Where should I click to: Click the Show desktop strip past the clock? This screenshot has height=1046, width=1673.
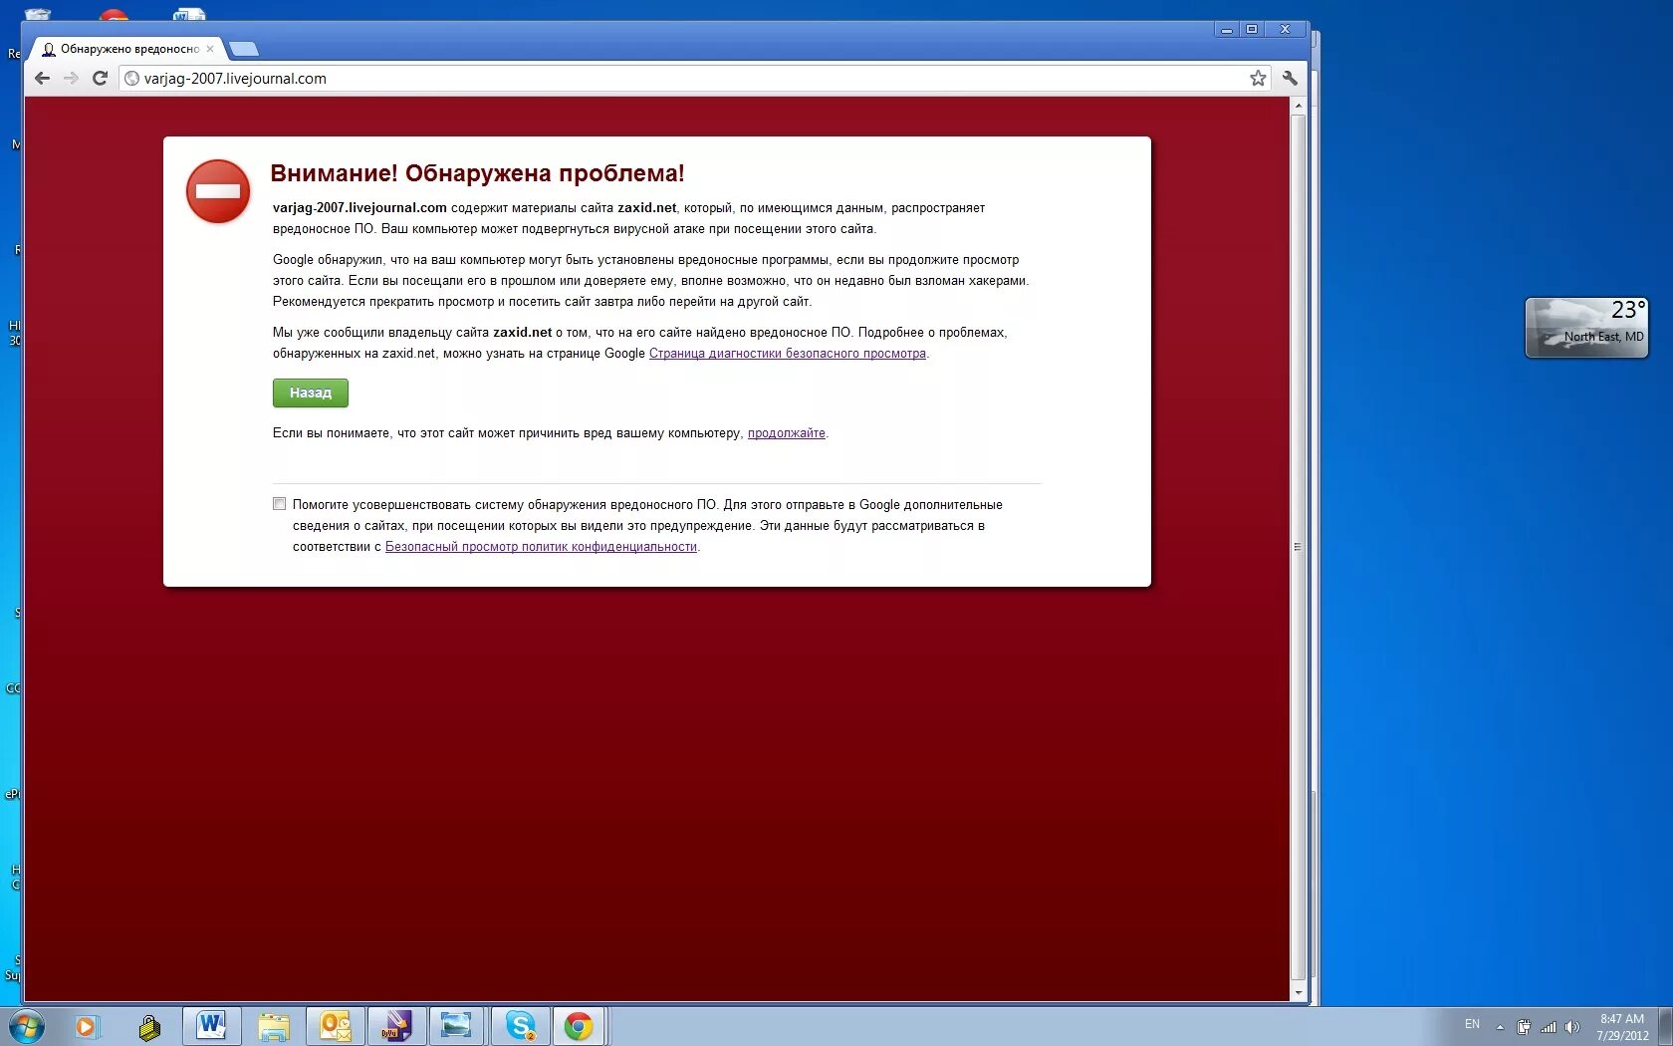pyautogui.click(x=1666, y=1027)
